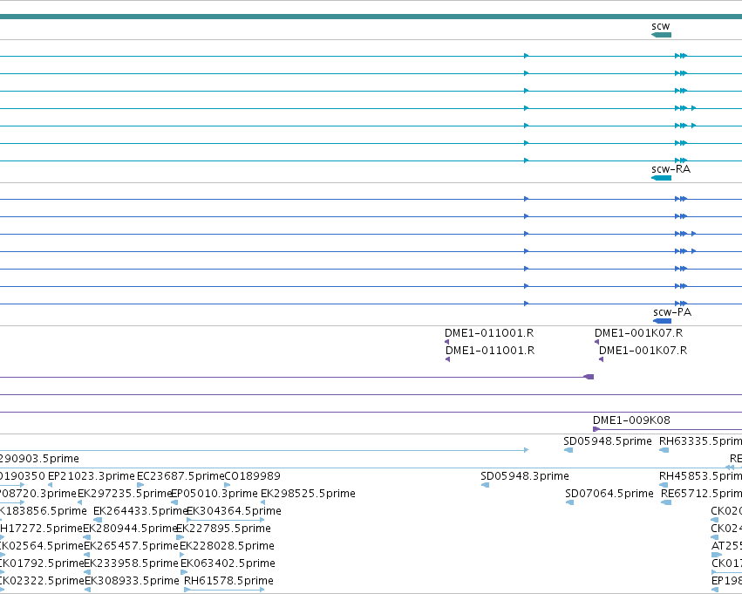Click the EK063402.5prime arrow glyph
Screen dimensions: 742x594
[x=184, y=572]
